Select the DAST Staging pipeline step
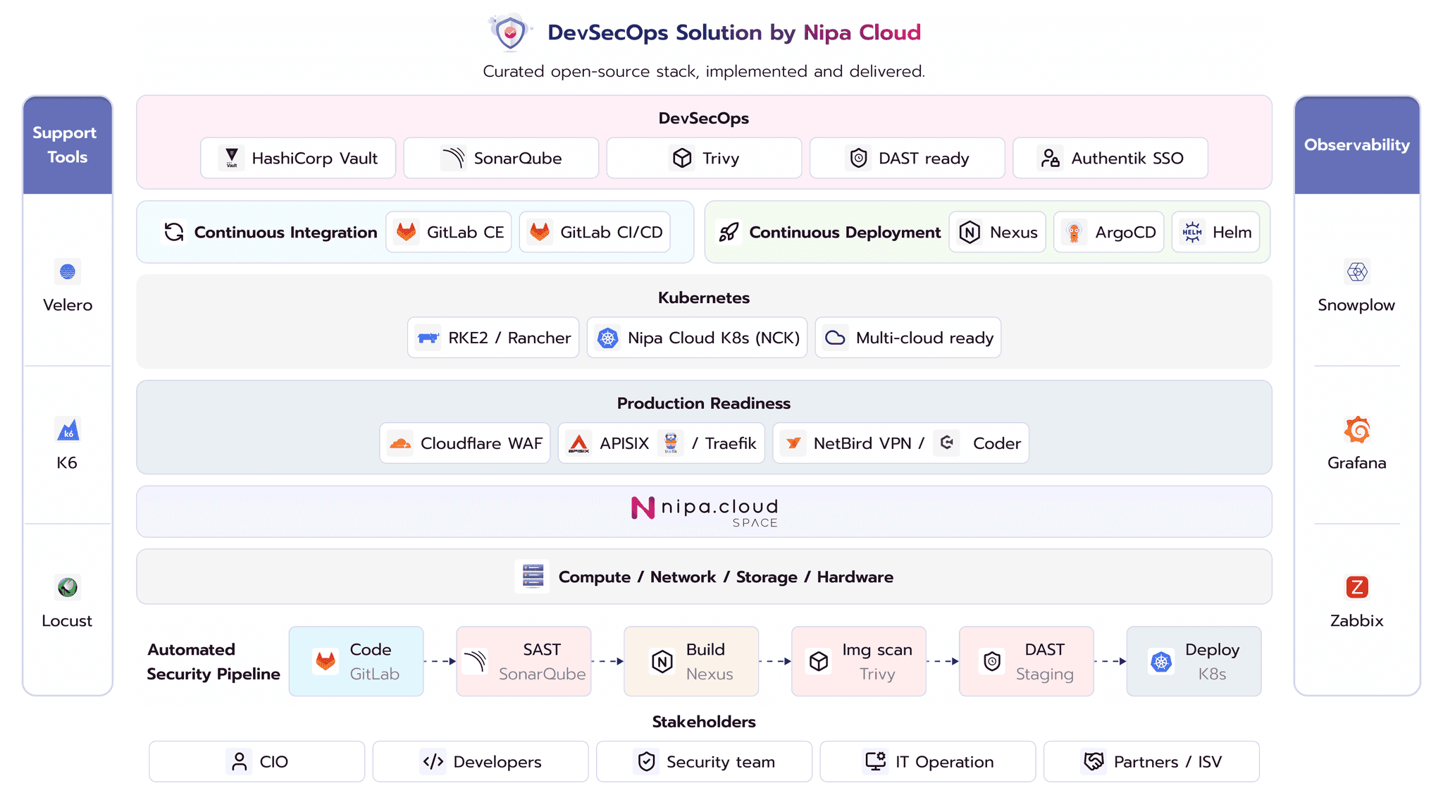The height and width of the screenshot is (812, 1443). click(x=1027, y=661)
